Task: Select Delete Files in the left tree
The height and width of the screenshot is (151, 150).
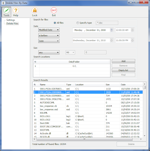Action: (12, 23)
